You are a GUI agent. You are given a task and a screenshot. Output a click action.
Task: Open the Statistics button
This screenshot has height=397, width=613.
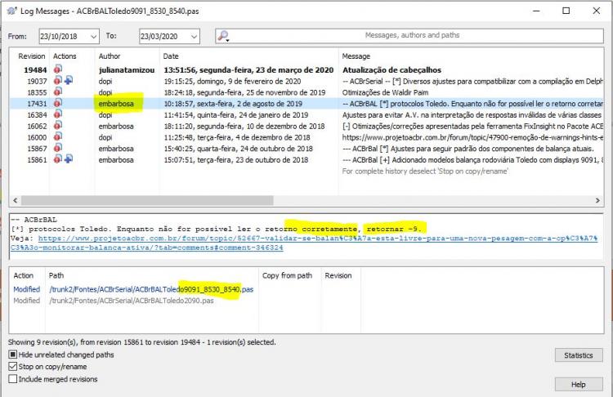click(x=579, y=355)
